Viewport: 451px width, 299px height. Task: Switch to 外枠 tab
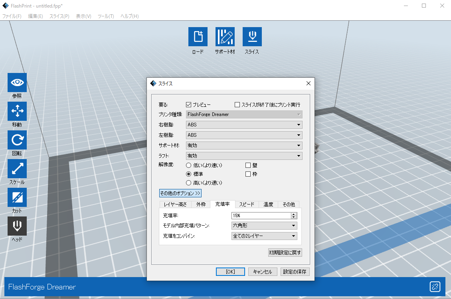201,204
